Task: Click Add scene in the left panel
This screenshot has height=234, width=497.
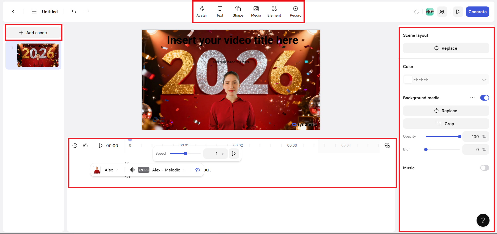Action: (x=33, y=33)
